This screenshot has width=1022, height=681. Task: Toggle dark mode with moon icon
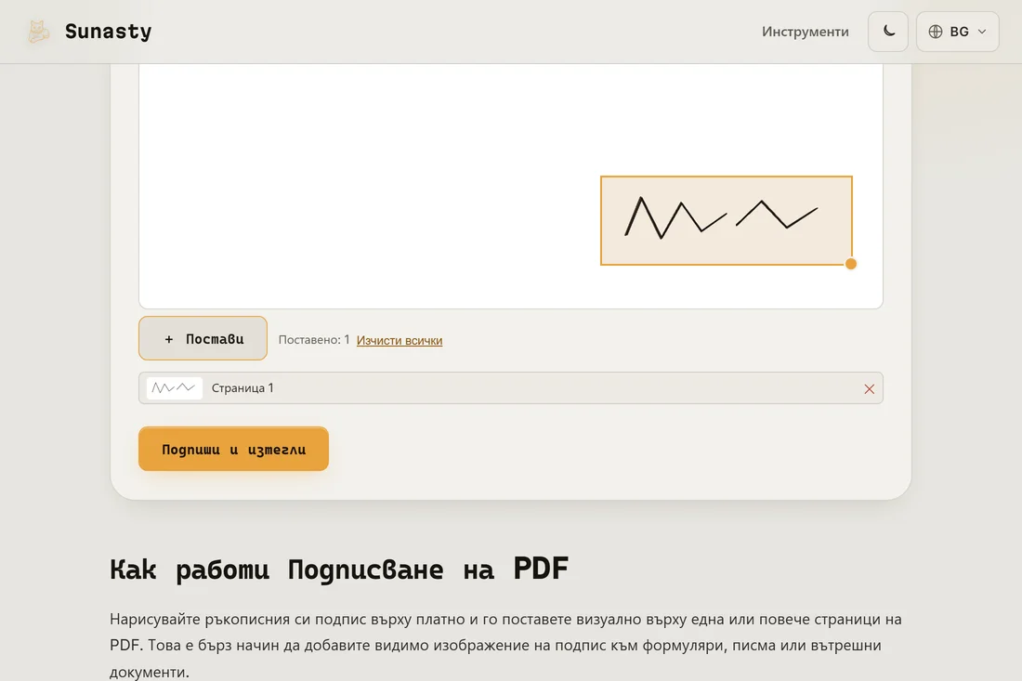click(887, 32)
